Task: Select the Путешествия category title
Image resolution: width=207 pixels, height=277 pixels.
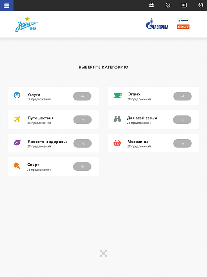Action: pos(41,118)
